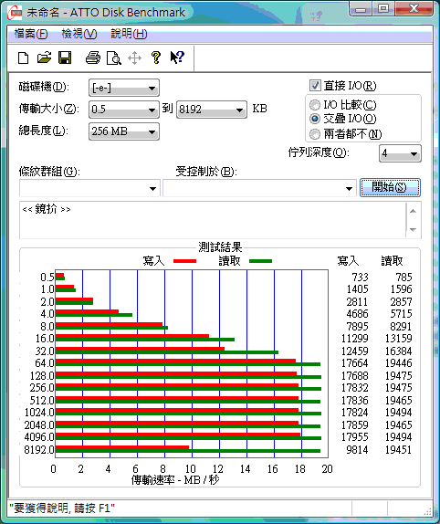Click write value 17955 in results
The height and width of the screenshot is (524, 440).
point(354,437)
